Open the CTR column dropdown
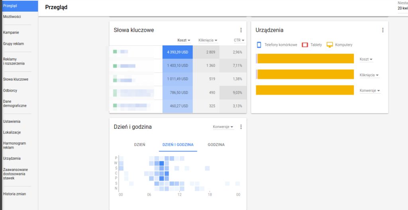 point(239,40)
